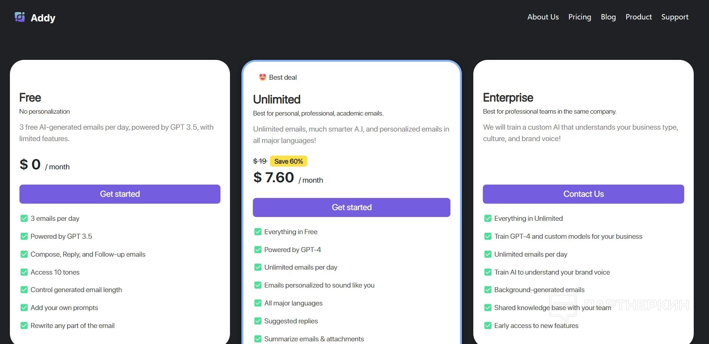Click check icon beside Everything in Unlimited
The width and height of the screenshot is (709, 344).
488,219
